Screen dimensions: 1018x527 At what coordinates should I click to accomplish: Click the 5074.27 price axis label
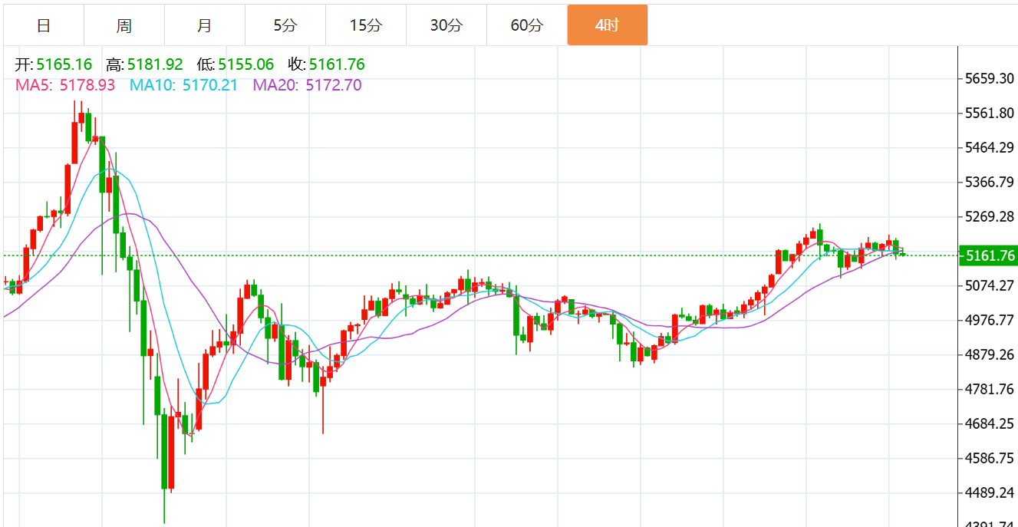990,286
